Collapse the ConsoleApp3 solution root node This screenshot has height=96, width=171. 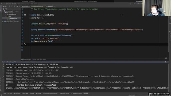pyautogui.click(x=3, y=11)
